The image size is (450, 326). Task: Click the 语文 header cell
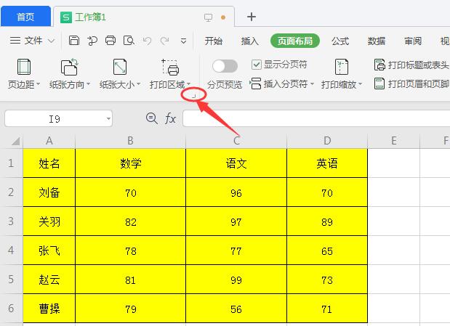click(236, 163)
